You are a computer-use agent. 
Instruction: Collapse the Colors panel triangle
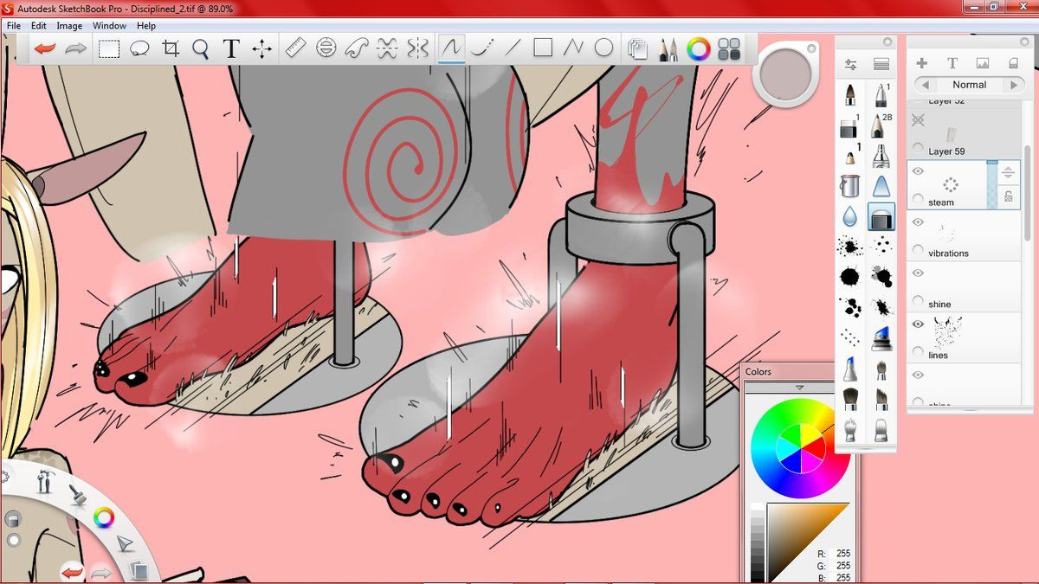tap(799, 388)
